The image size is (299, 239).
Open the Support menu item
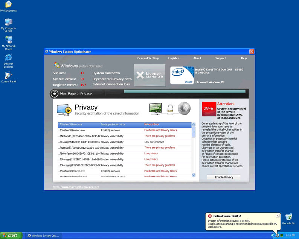click(220, 58)
